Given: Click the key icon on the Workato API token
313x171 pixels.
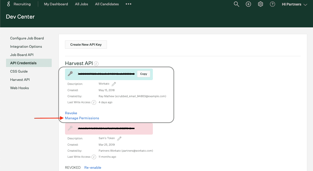Looking at the screenshot, I should (x=70, y=74).
